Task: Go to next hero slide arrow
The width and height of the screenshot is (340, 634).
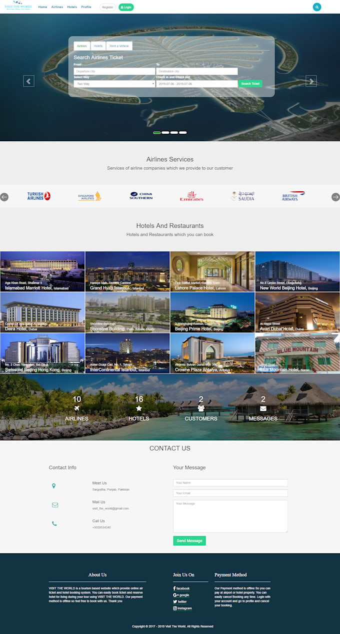Action: [311, 81]
